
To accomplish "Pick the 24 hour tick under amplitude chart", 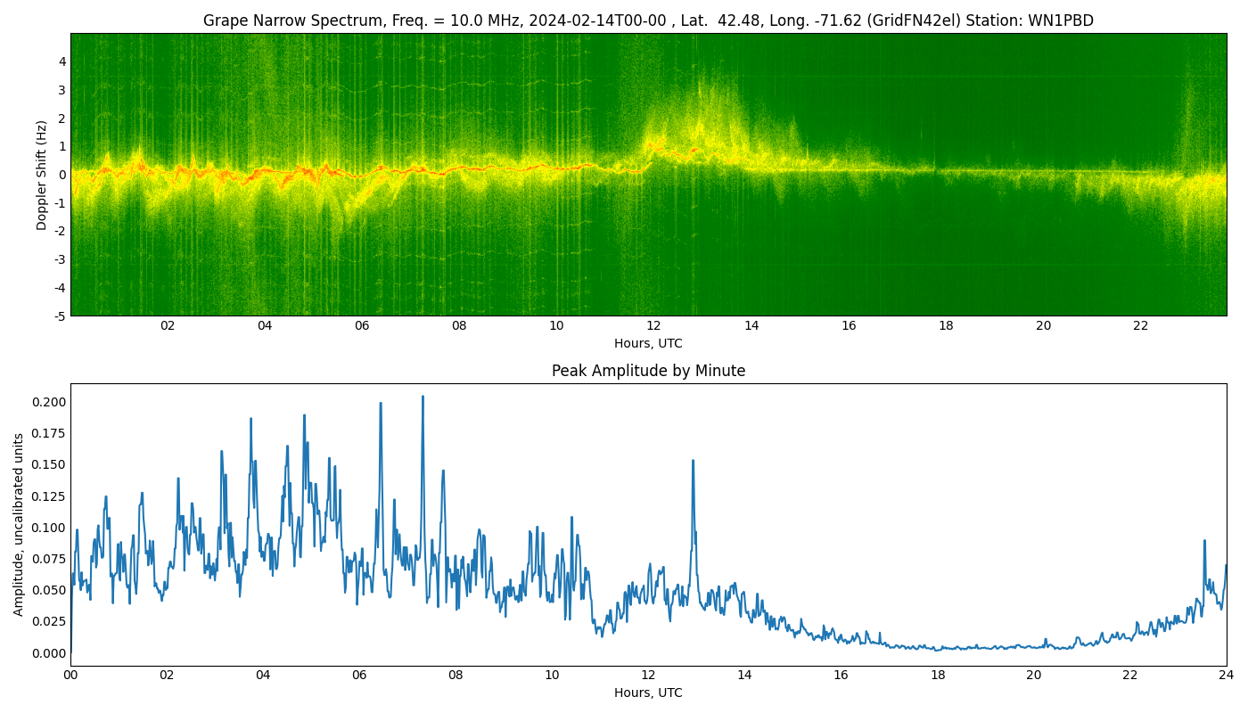I will 1227,676.
